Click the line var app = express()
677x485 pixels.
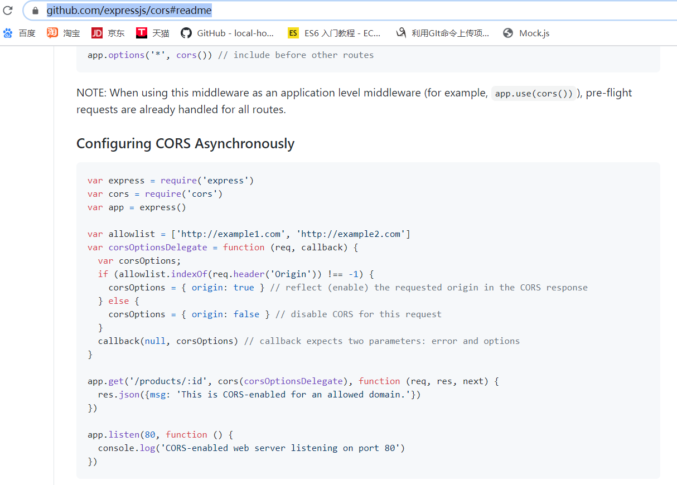(137, 207)
